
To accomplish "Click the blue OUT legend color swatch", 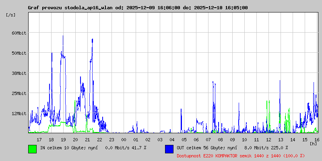I will coord(169,149).
